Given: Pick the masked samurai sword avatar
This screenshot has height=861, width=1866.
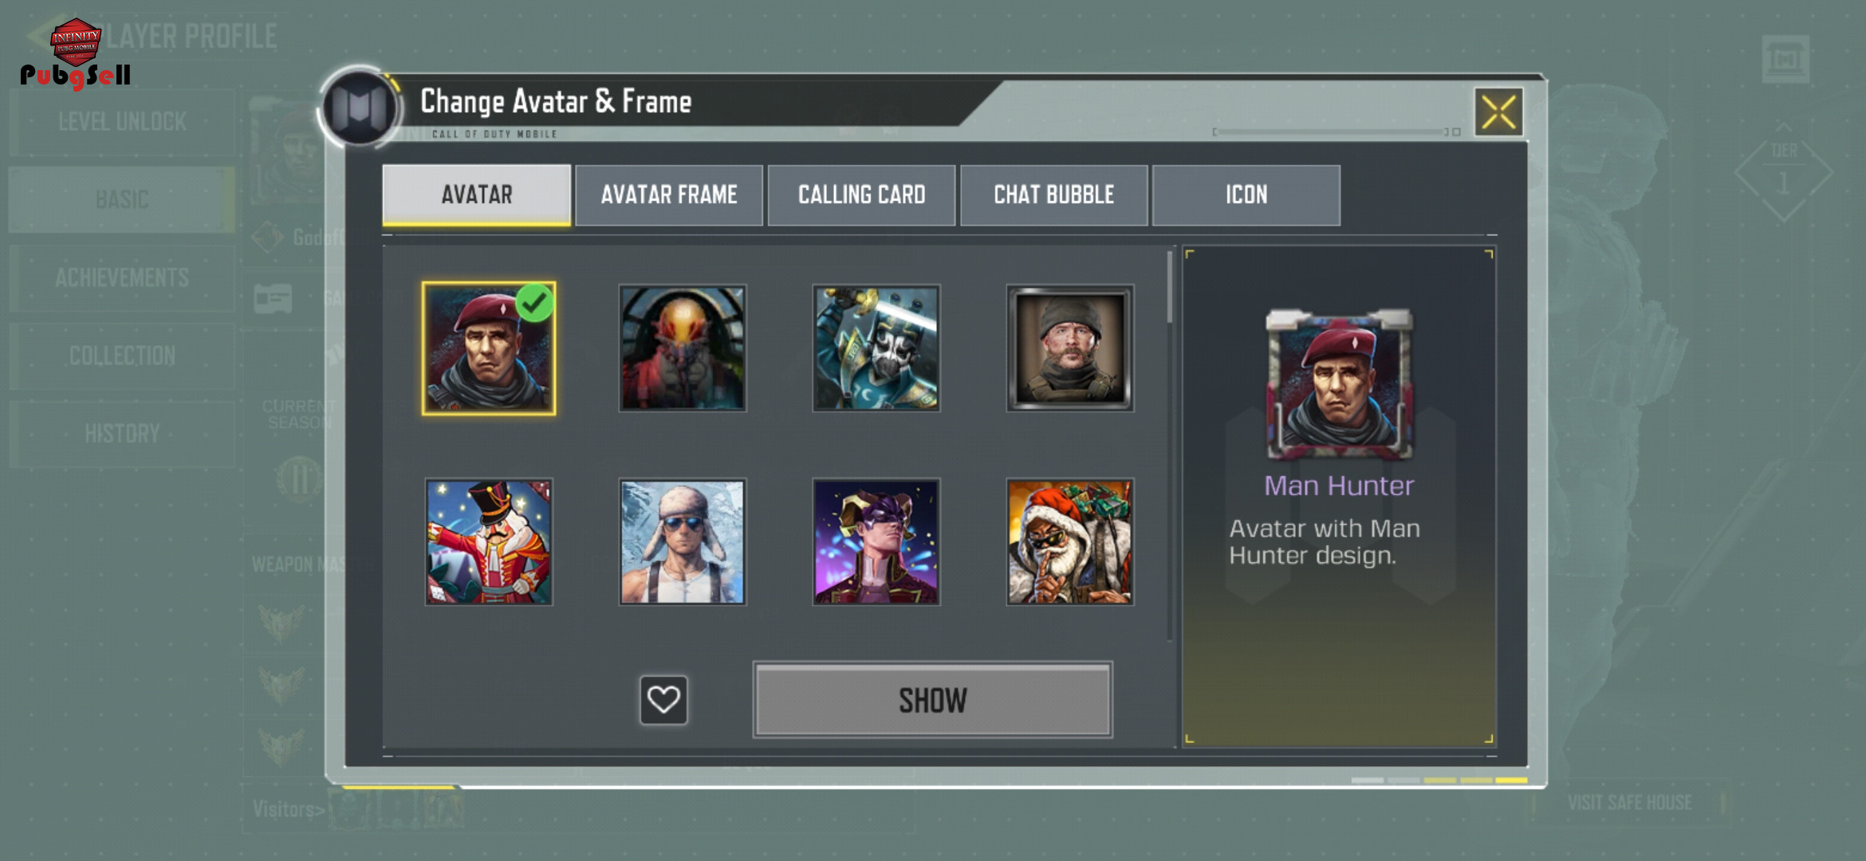Looking at the screenshot, I should pyautogui.click(x=876, y=348).
